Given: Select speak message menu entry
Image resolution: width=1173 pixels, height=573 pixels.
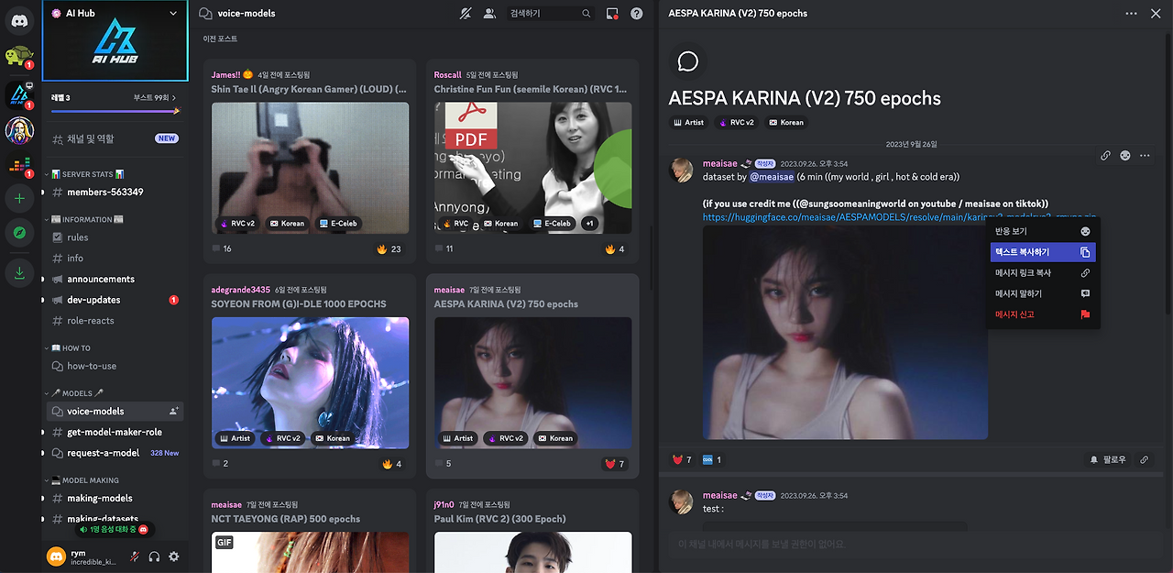Looking at the screenshot, I should [1044, 293].
